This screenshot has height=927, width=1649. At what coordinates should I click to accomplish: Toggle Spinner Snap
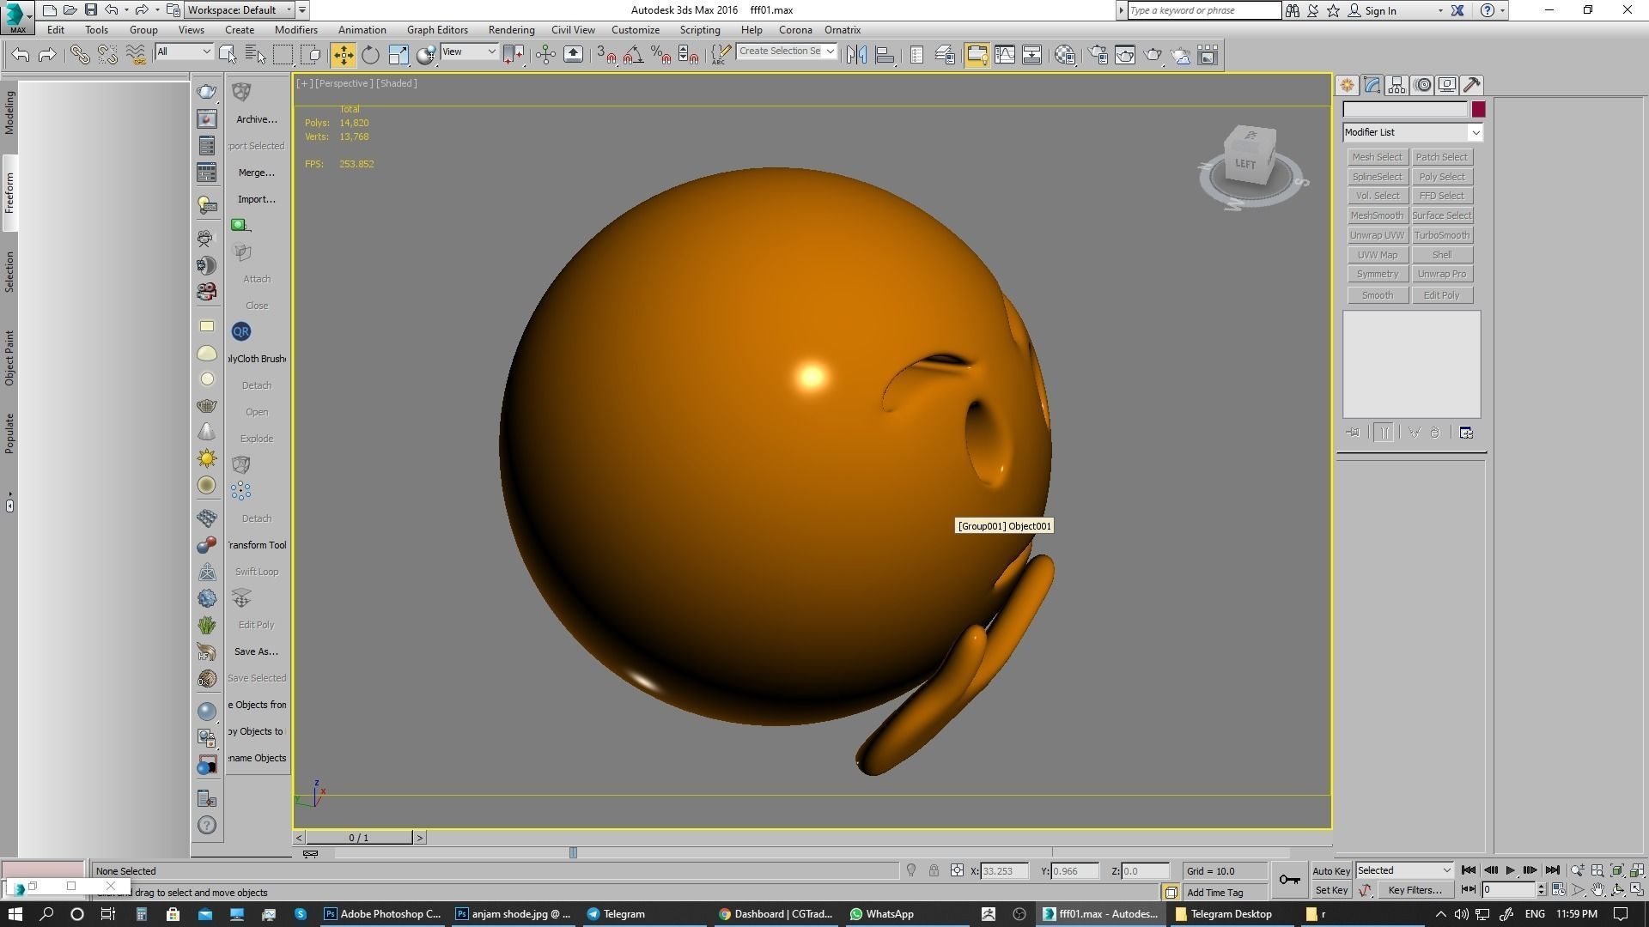tap(689, 55)
